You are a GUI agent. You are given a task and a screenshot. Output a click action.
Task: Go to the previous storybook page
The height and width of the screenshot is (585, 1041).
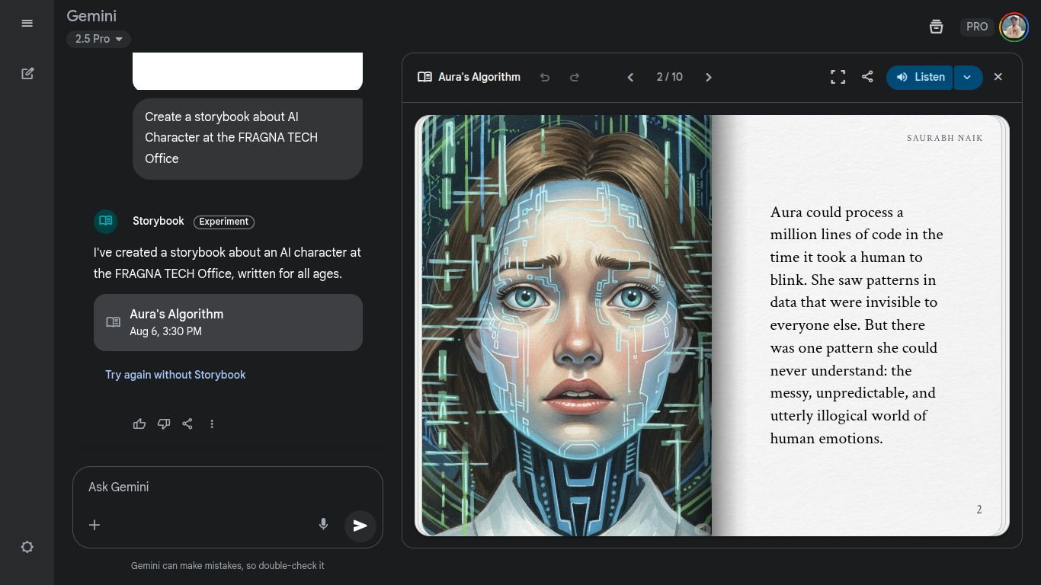[x=630, y=77]
